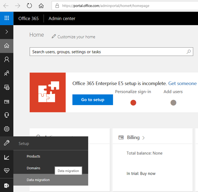Image resolution: width=198 pixels, height=192 pixels.
Task: Click the browser Refresh icon
Action: 29,6
